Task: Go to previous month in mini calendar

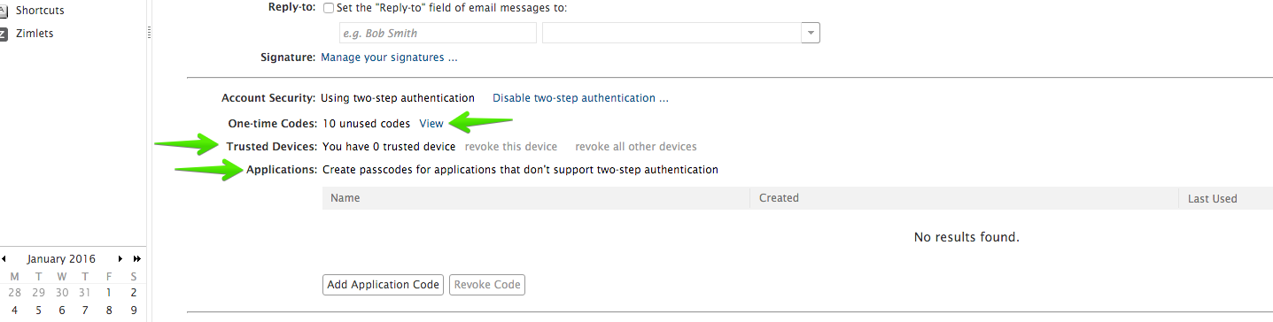Action: pos(4,259)
